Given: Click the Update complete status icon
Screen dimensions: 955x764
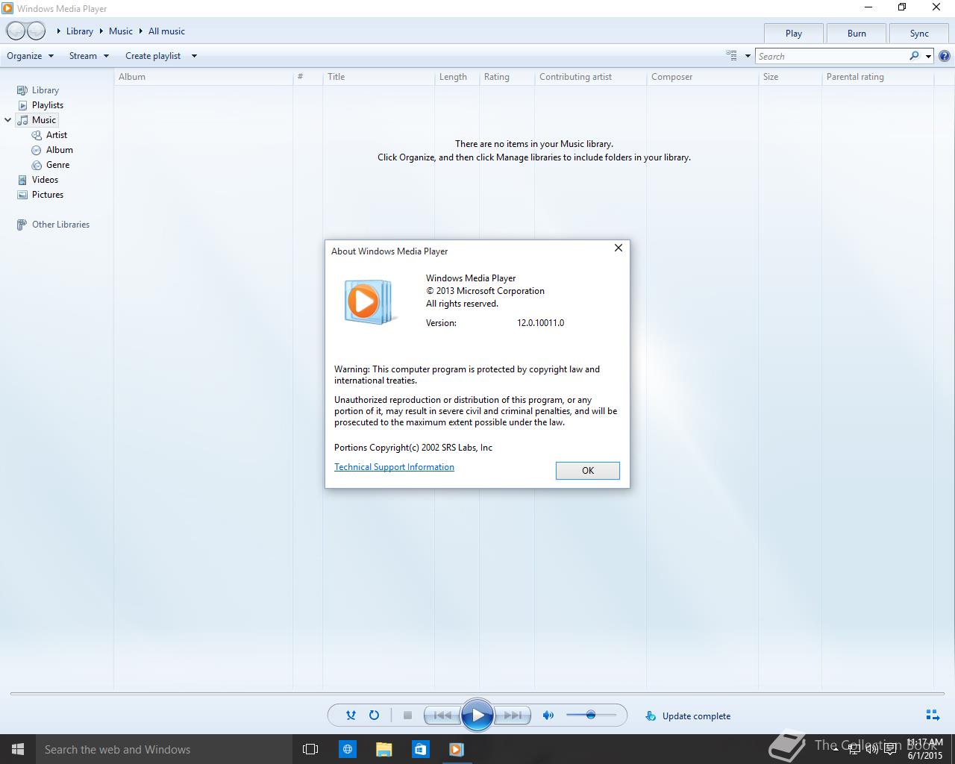Looking at the screenshot, I should click(x=651, y=716).
